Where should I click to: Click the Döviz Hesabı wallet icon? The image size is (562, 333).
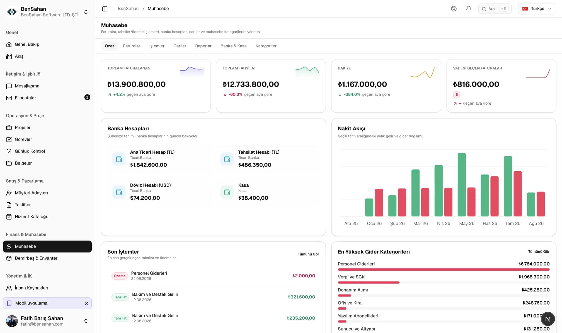tap(119, 192)
